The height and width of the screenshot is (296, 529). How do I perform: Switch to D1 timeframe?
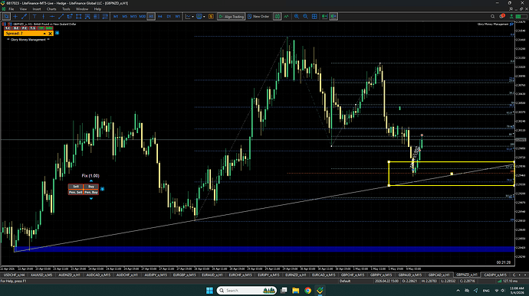click(x=169, y=16)
